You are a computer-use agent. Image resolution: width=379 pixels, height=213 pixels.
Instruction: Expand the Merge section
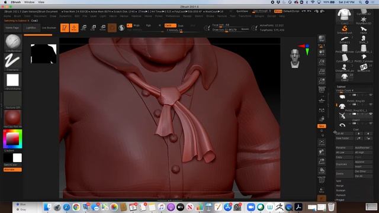(x=340, y=186)
